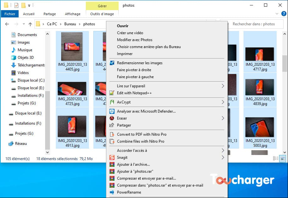Open Musique in navigation pane
The image size is (288, 198).
pyautogui.click(x=25, y=50)
